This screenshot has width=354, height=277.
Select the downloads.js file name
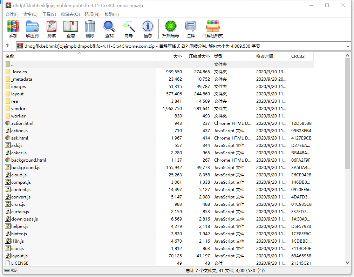[25, 219]
